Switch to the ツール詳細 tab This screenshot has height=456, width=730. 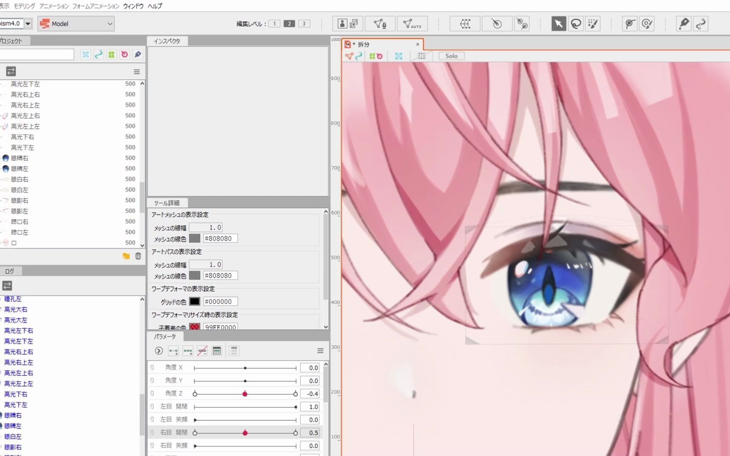pos(167,203)
